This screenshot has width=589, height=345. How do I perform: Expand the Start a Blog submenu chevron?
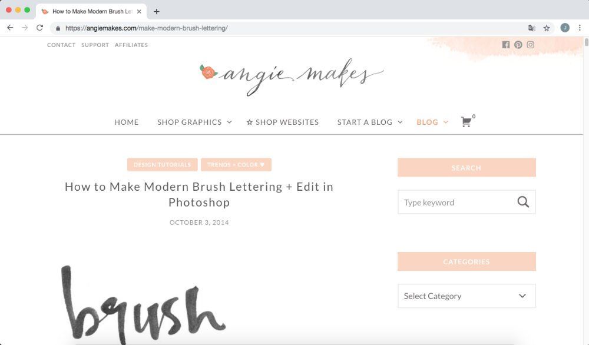click(x=400, y=122)
